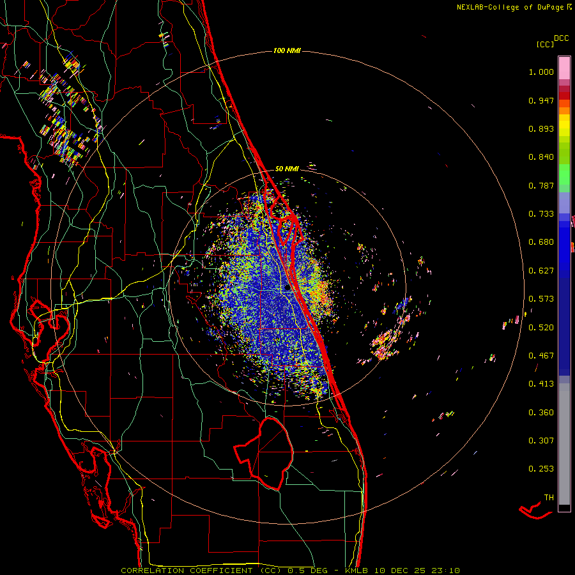Select the 0.787 scale value
575x575 pixels.
click(x=541, y=185)
